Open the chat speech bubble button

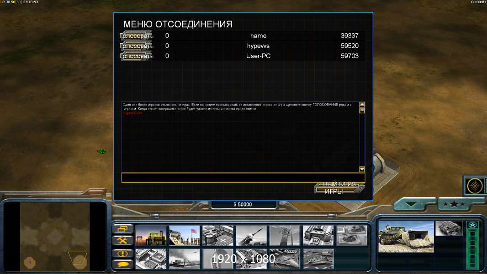123,264
